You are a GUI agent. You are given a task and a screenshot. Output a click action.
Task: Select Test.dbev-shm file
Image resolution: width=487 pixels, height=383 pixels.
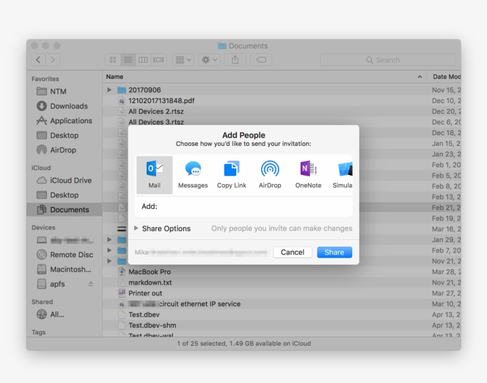pyautogui.click(x=282, y=325)
